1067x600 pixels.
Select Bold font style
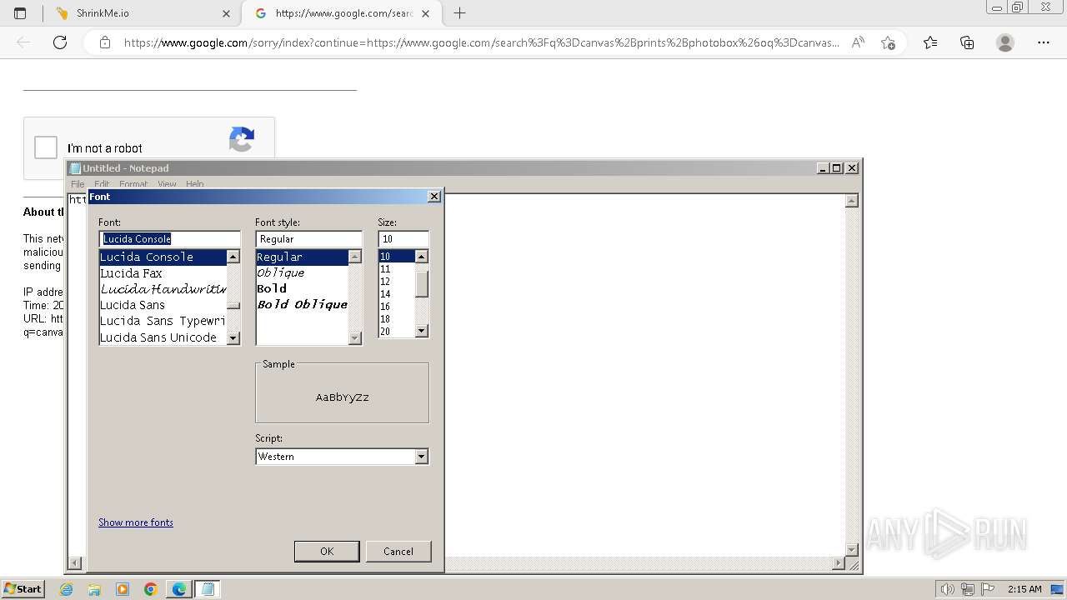pyautogui.click(x=302, y=288)
